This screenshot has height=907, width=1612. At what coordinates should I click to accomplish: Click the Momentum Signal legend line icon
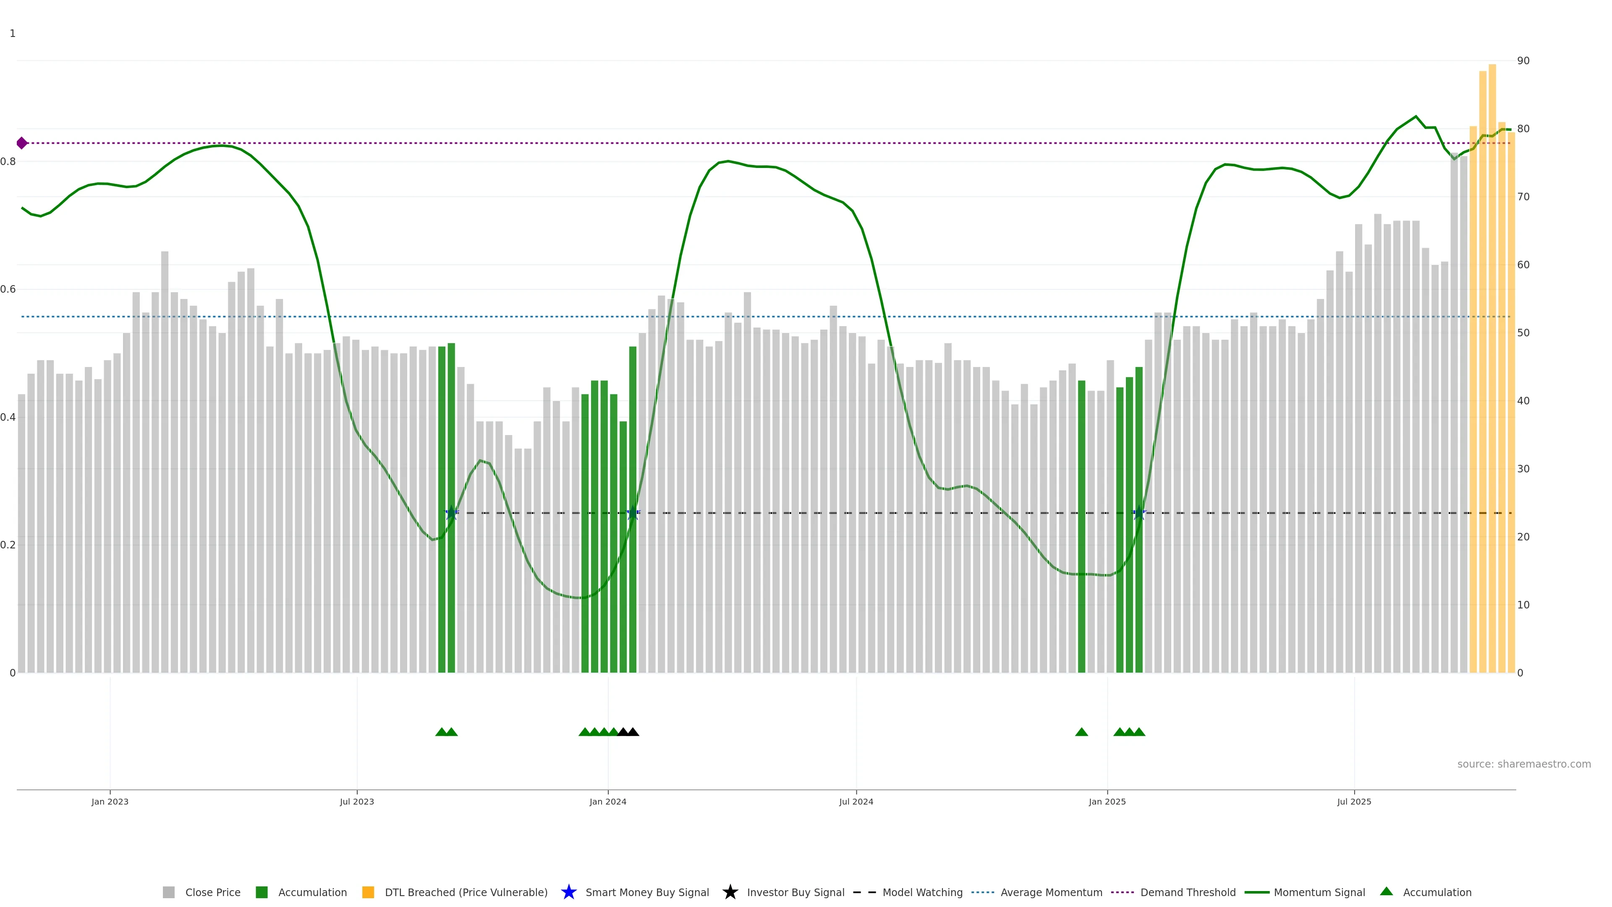coord(1256,893)
